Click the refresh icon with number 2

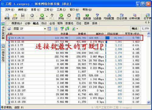[x=74, y=29]
